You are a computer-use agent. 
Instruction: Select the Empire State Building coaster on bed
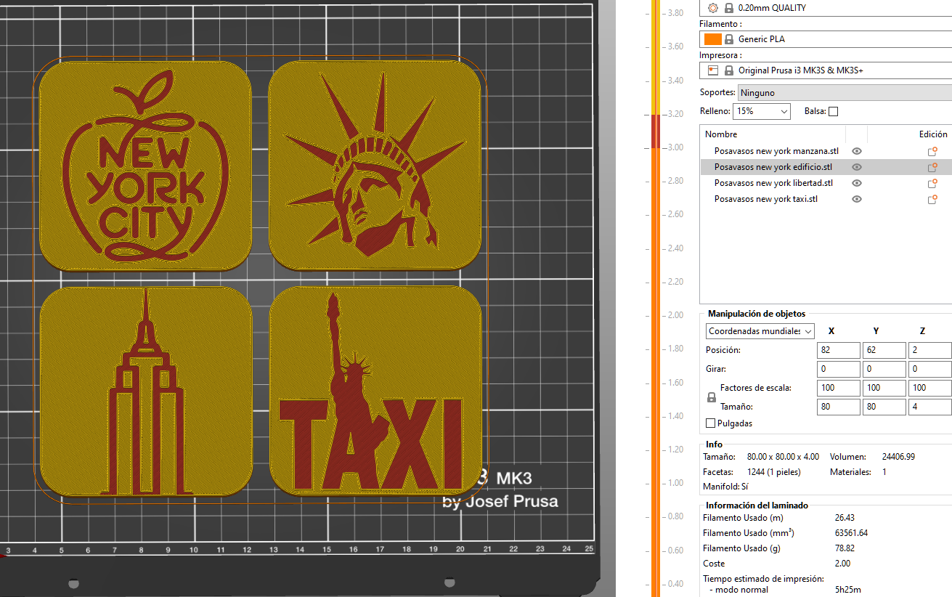[x=145, y=391]
